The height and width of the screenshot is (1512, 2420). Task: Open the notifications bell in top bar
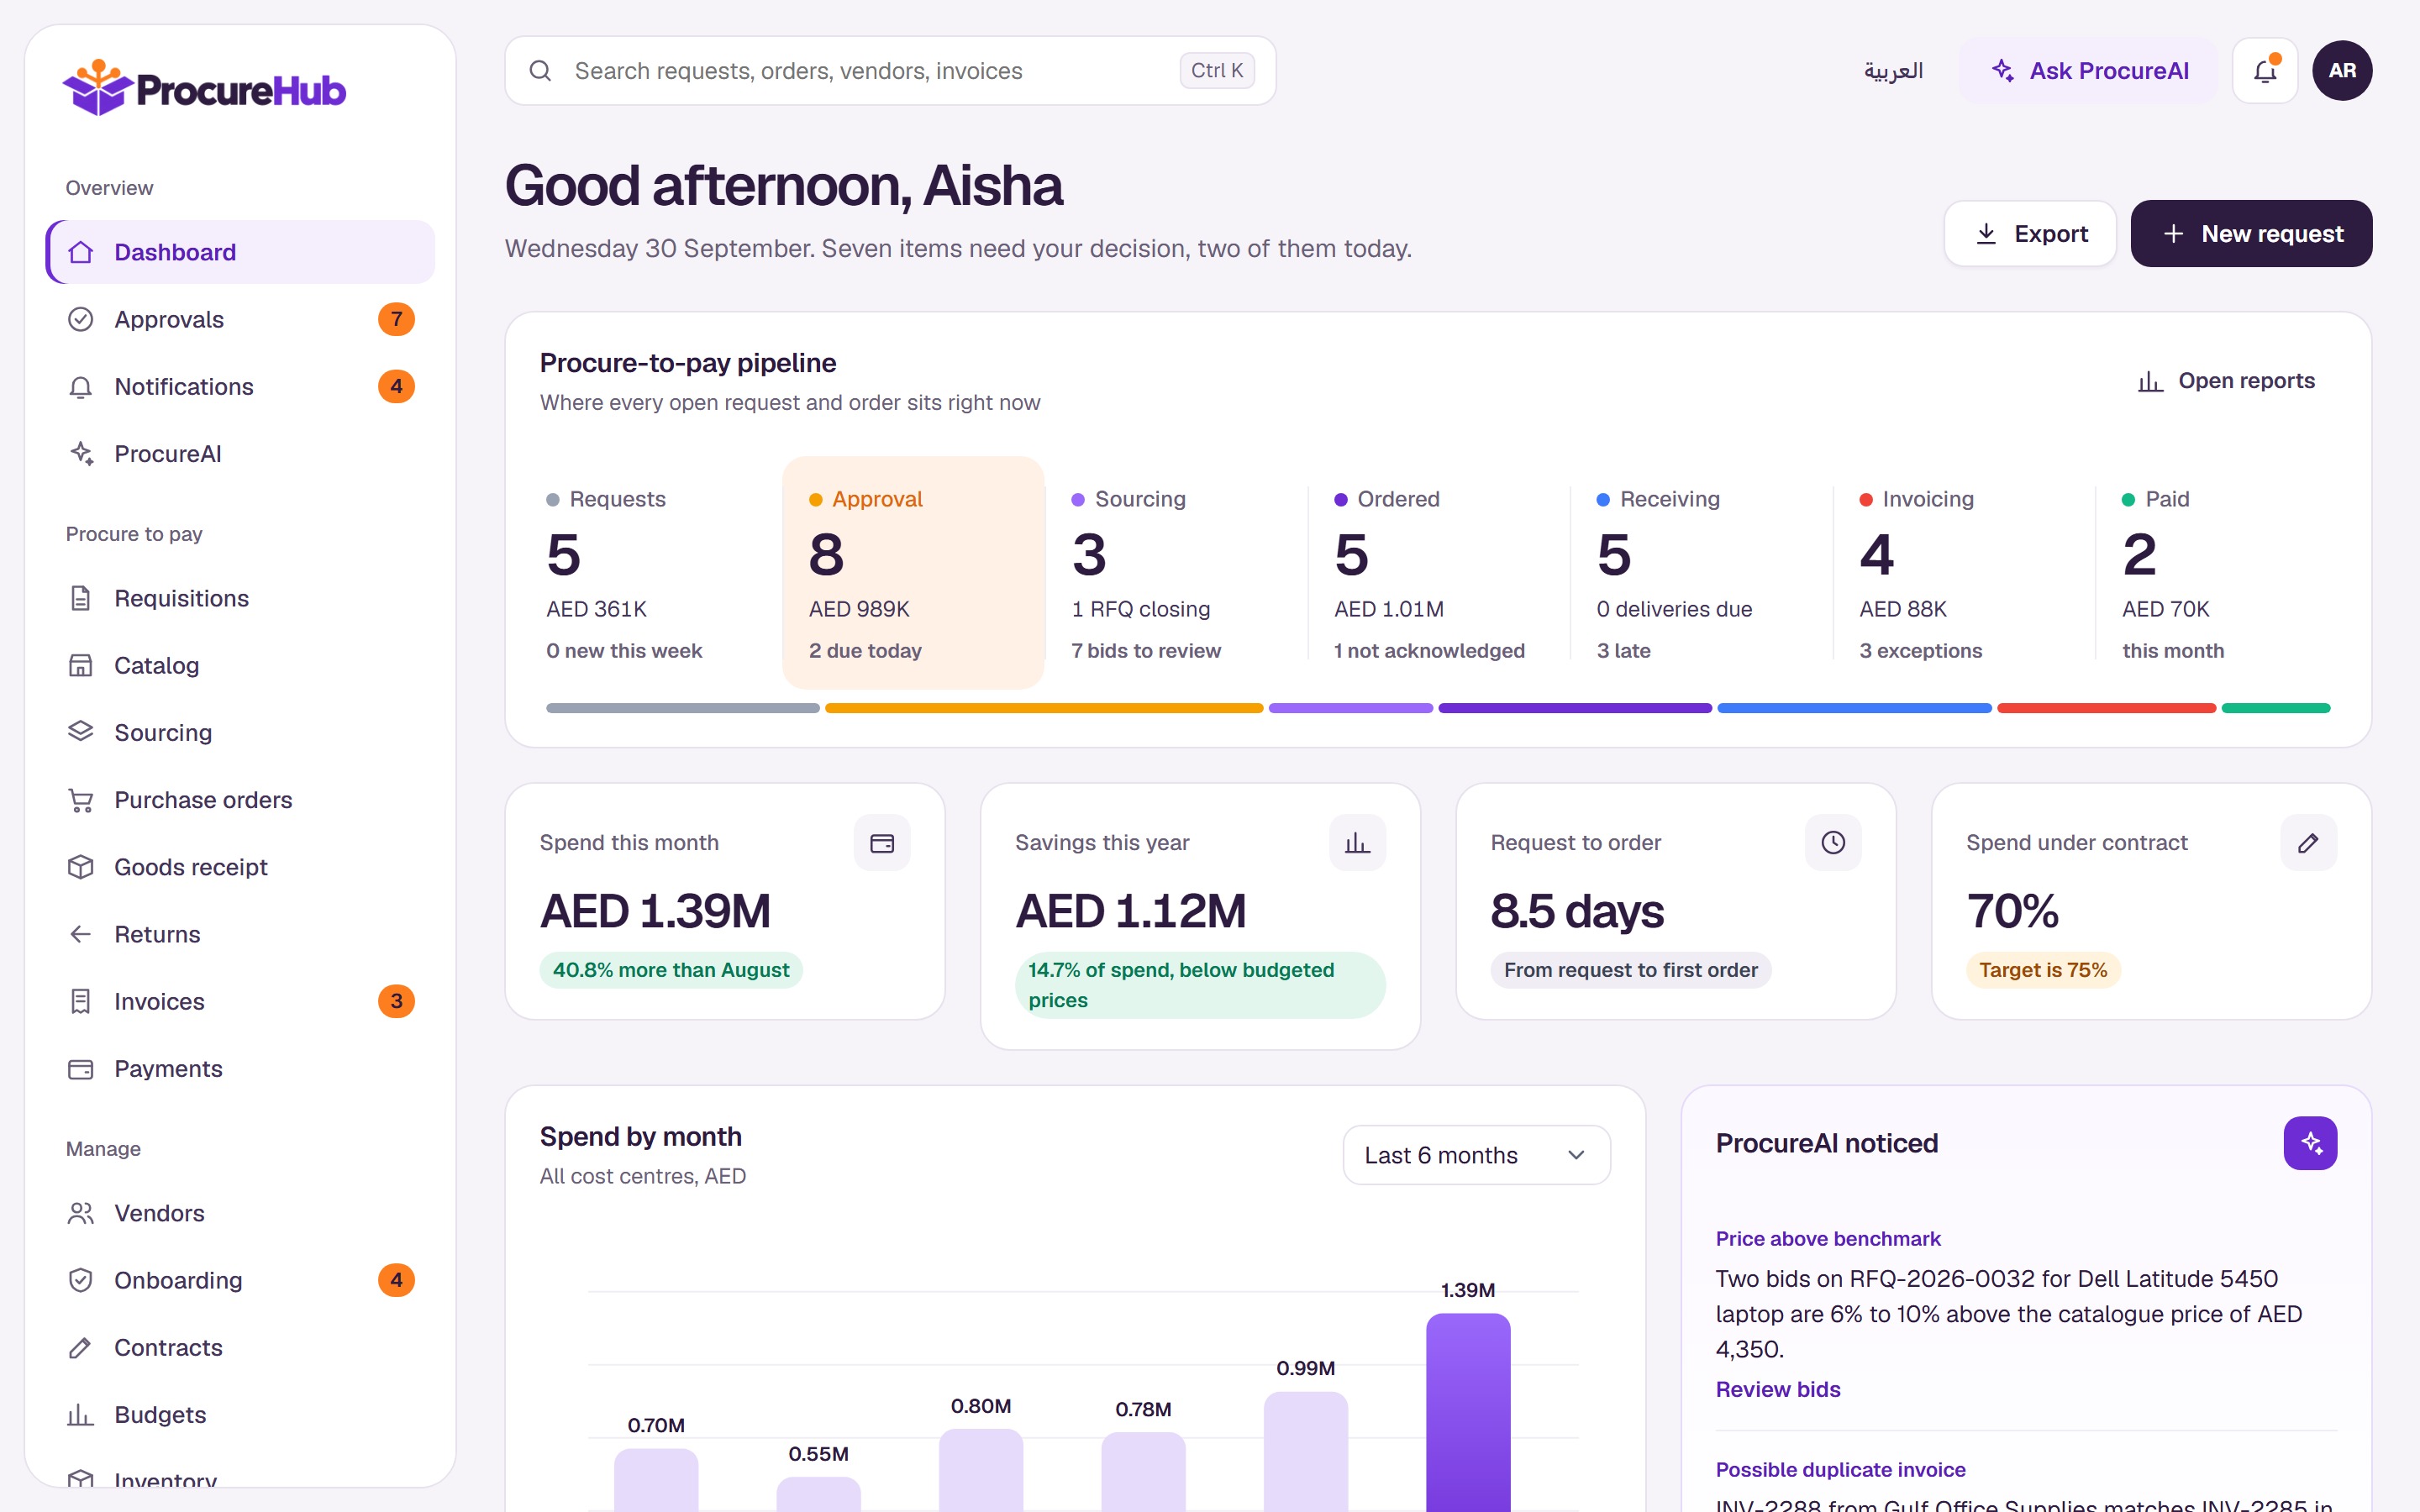click(x=2265, y=71)
